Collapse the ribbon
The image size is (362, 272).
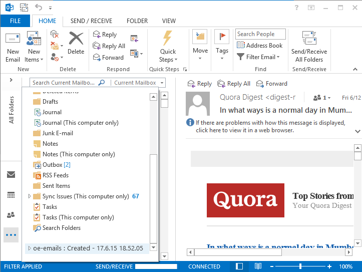click(x=355, y=69)
